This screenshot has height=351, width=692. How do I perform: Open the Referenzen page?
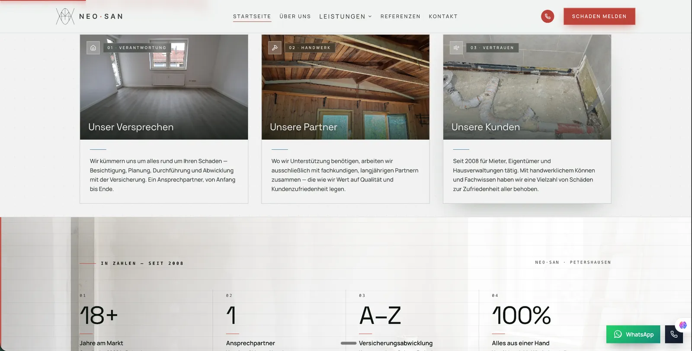(x=400, y=16)
